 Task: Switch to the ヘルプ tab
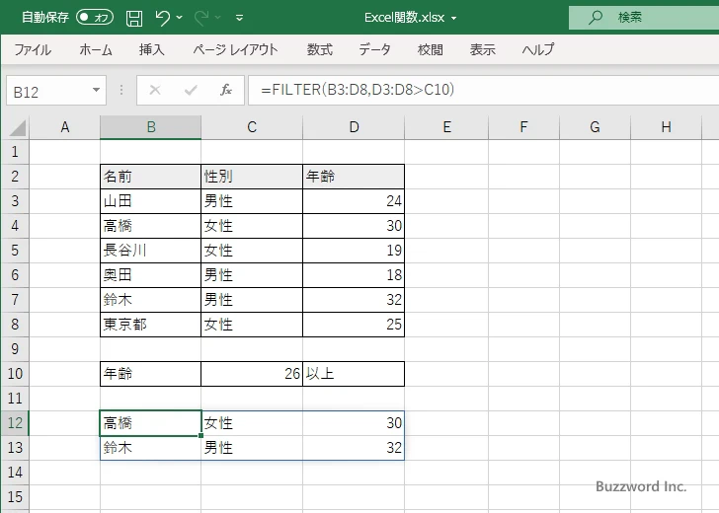click(538, 49)
